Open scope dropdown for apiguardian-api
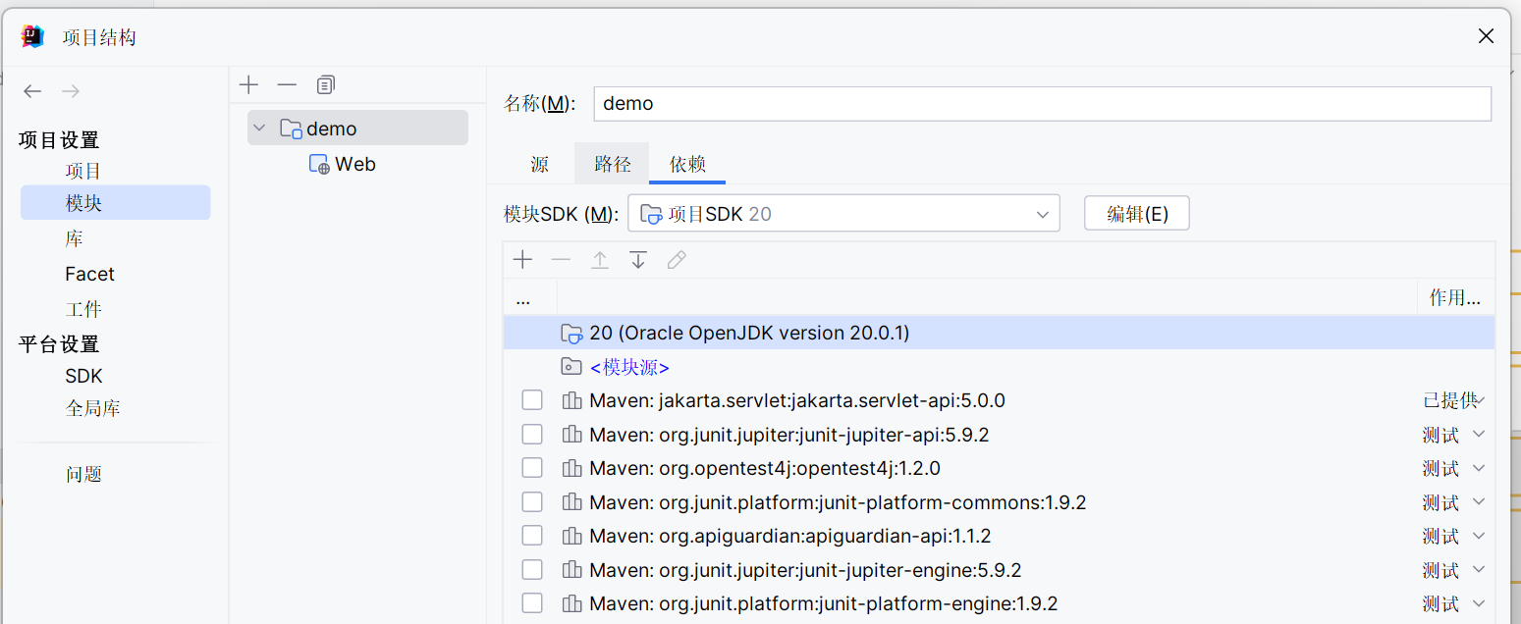Image resolution: width=1521 pixels, height=624 pixels. coord(1480,536)
